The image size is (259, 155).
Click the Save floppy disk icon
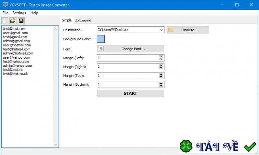click(x=21, y=21)
